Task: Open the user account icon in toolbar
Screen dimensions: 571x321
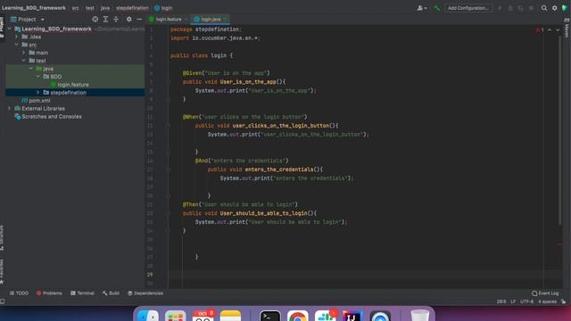Action: point(422,8)
